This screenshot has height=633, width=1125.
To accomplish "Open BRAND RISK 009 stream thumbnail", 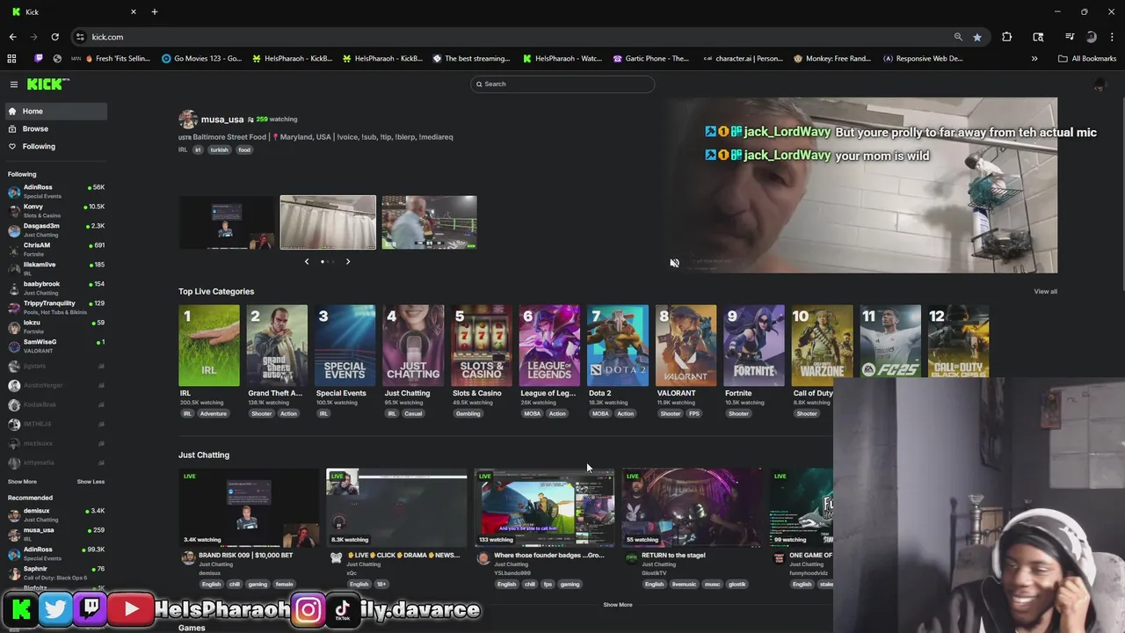I will coord(249,508).
